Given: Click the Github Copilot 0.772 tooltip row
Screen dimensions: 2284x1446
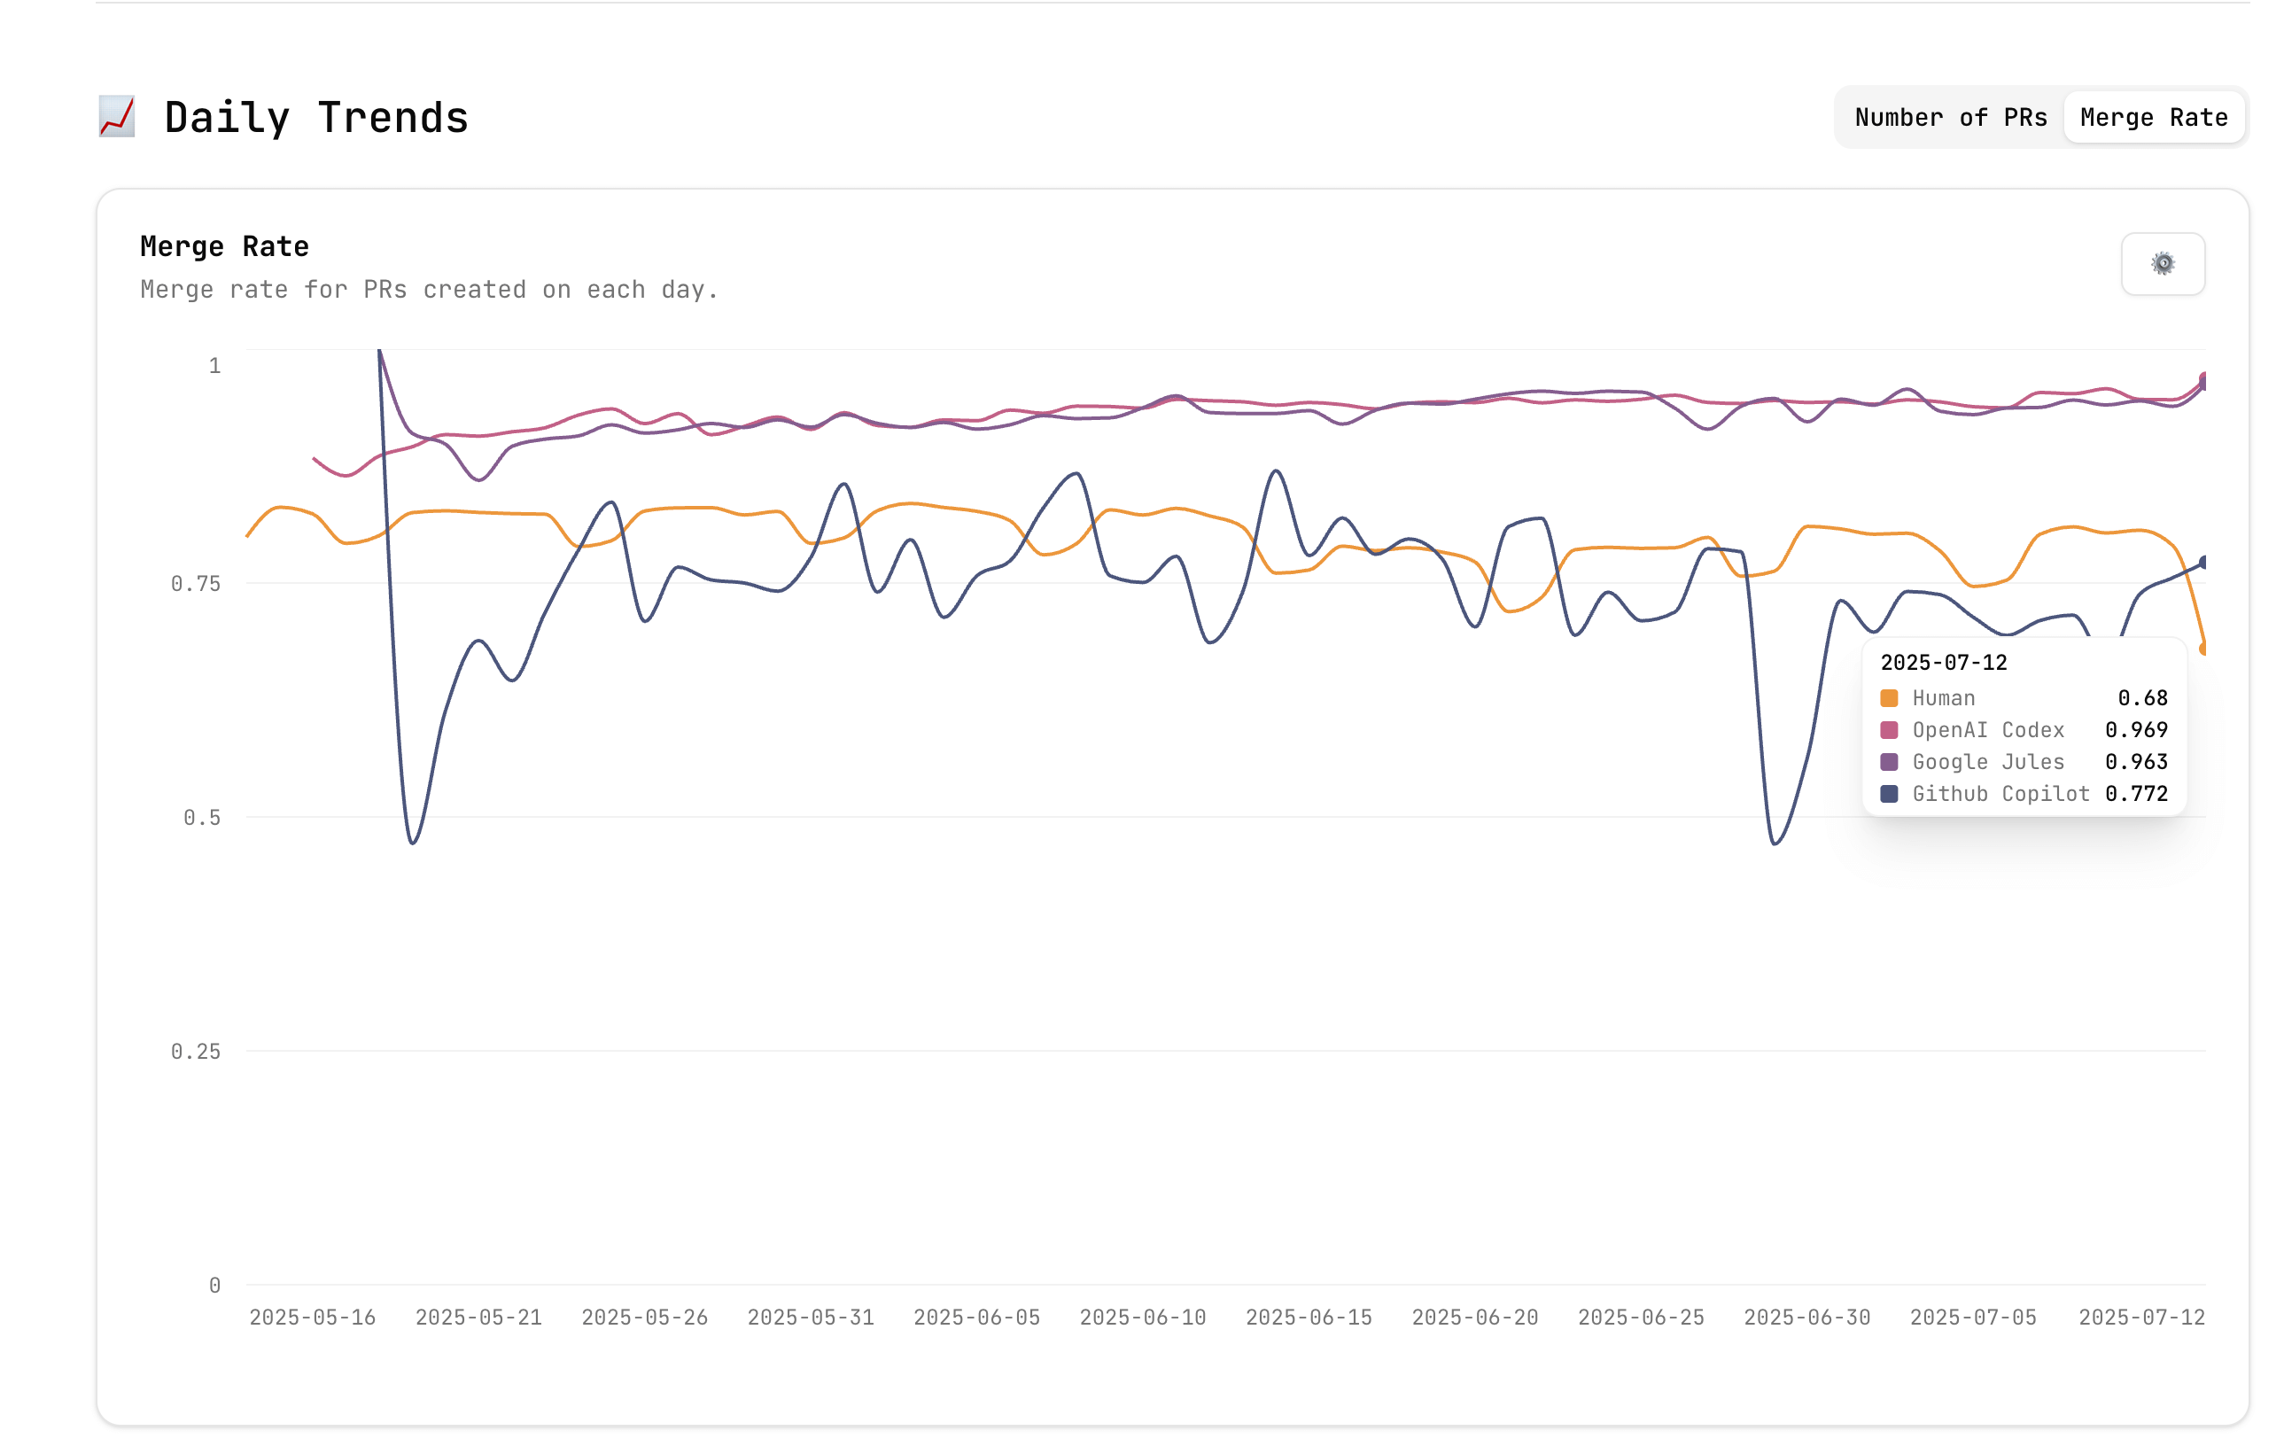Looking at the screenshot, I should (x=2024, y=794).
